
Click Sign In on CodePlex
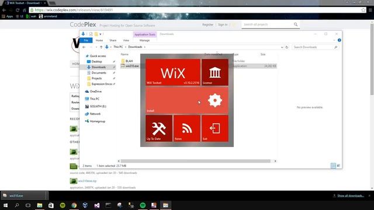[223, 24]
